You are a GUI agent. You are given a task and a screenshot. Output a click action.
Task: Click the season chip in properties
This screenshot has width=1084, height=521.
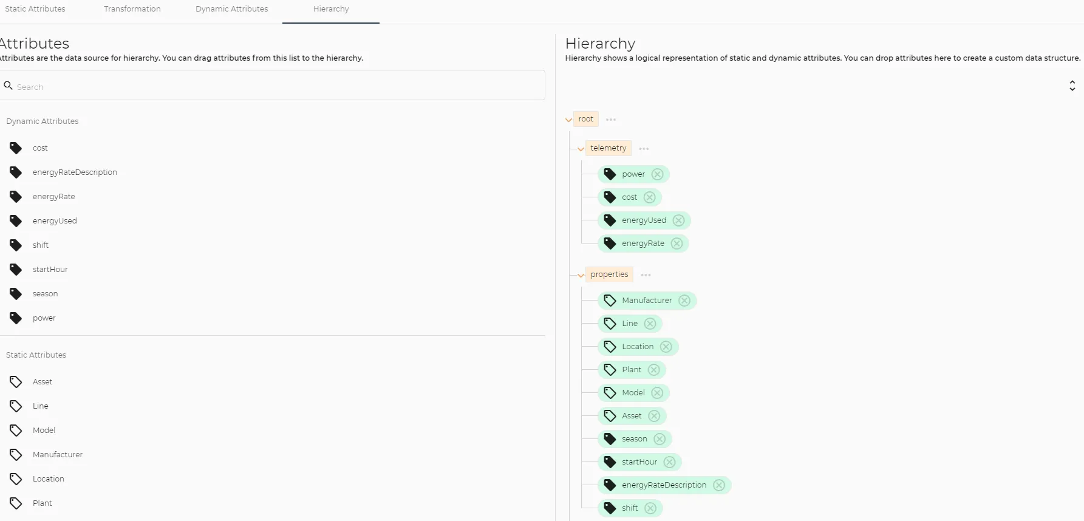pos(635,439)
